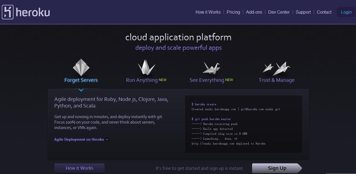Viewport: 356px width, 174px height.
Task: Click 'Heroku receiving push' terminal line
Action: click(x=215, y=124)
